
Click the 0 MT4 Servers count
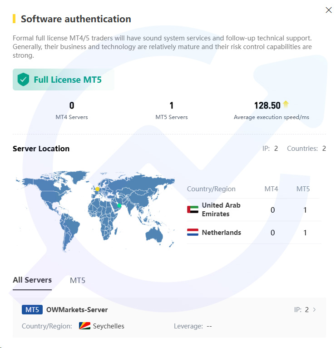coord(72,105)
